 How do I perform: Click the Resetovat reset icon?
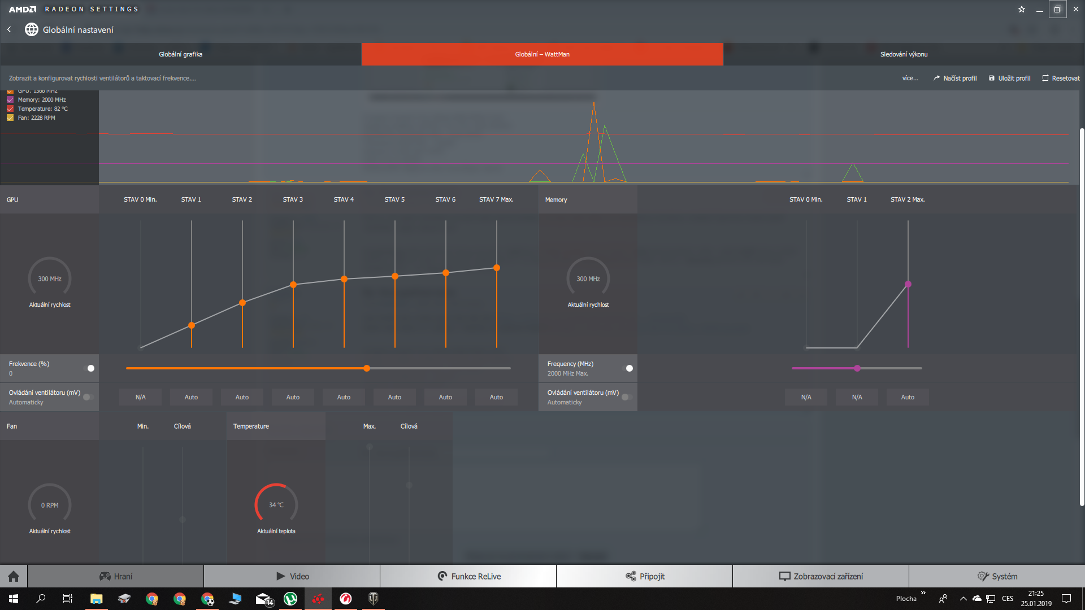1045,78
